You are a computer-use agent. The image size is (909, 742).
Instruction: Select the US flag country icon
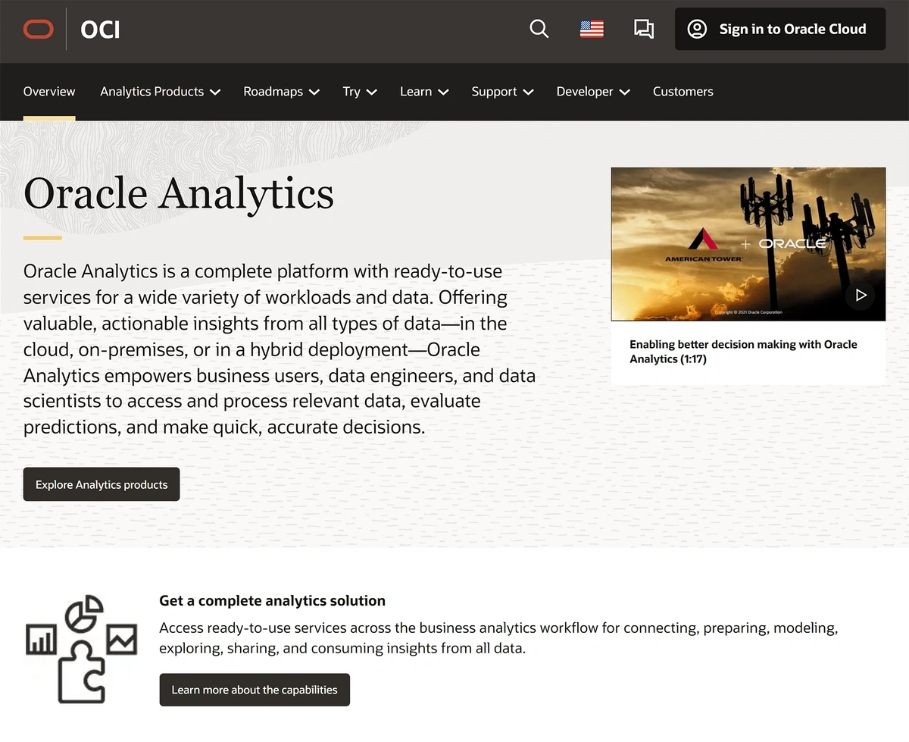click(592, 29)
